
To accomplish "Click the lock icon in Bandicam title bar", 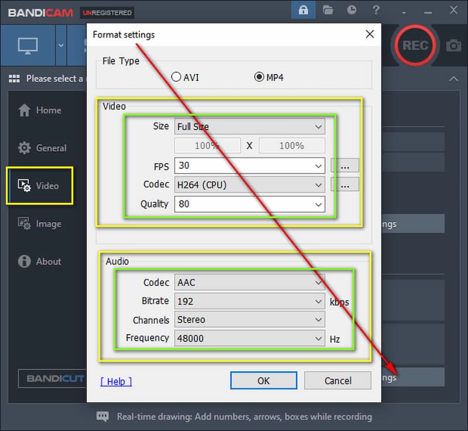I will [x=303, y=10].
